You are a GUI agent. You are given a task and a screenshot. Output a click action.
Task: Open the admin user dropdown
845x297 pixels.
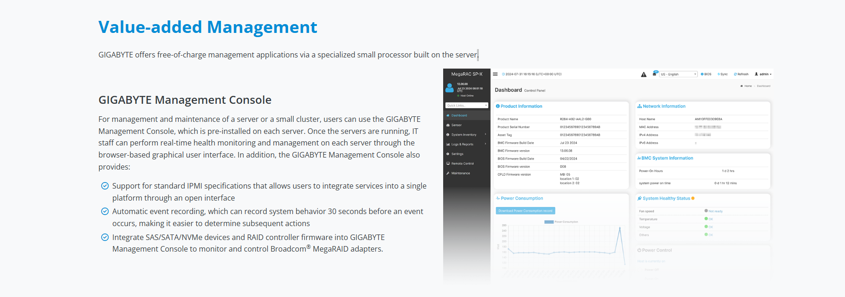(x=763, y=74)
